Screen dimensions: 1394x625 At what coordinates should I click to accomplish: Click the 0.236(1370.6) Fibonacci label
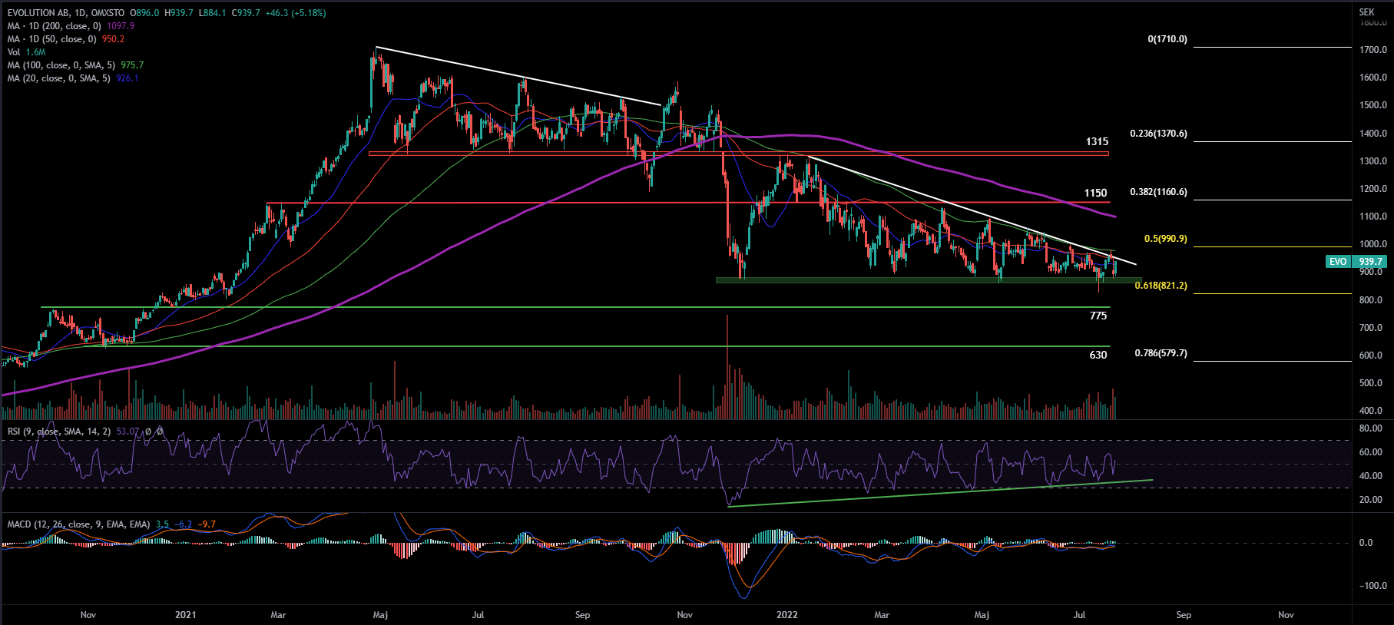[1158, 134]
